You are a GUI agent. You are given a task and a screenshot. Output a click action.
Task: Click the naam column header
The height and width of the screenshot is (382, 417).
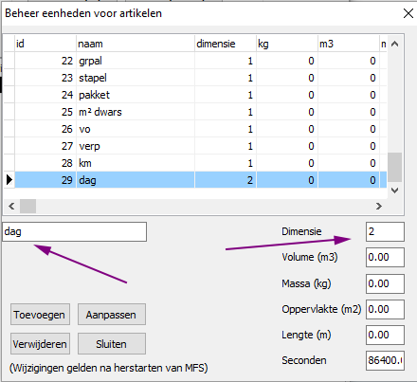tap(136, 44)
